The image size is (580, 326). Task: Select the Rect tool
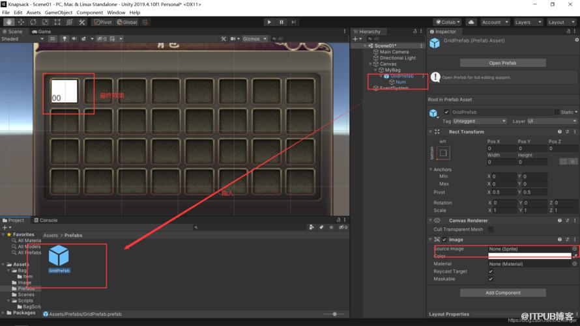coord(57,22)
